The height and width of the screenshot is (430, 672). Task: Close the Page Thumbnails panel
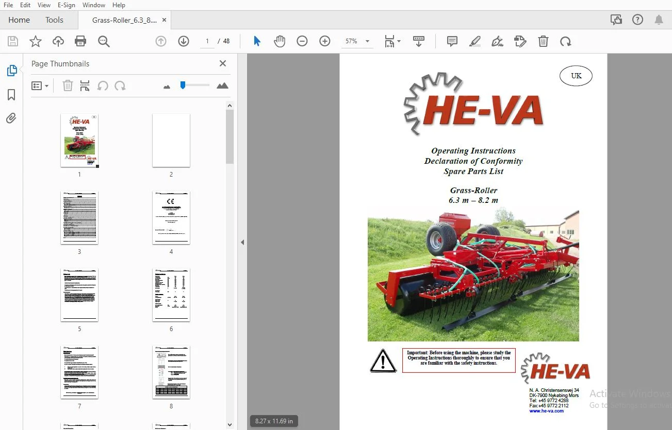click(x=223, y=63)
